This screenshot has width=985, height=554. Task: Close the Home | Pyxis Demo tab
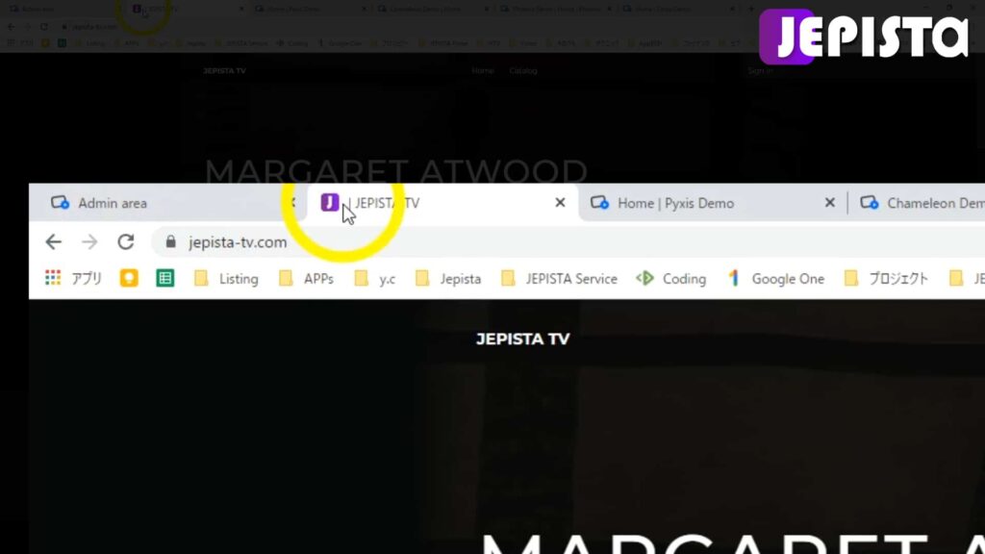point(830,202)
